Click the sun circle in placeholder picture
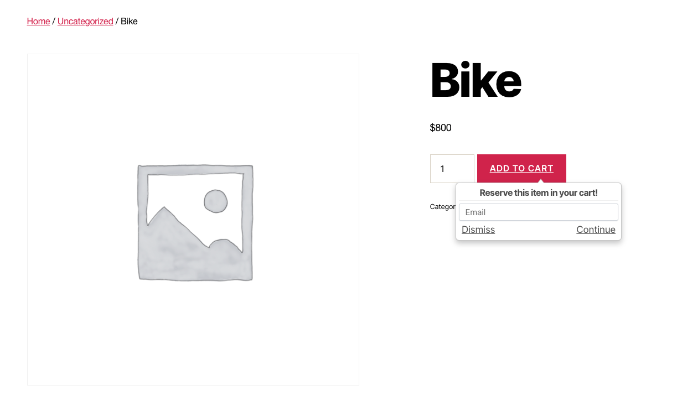This screenshot has height=401, width=677. pos(215,201)
